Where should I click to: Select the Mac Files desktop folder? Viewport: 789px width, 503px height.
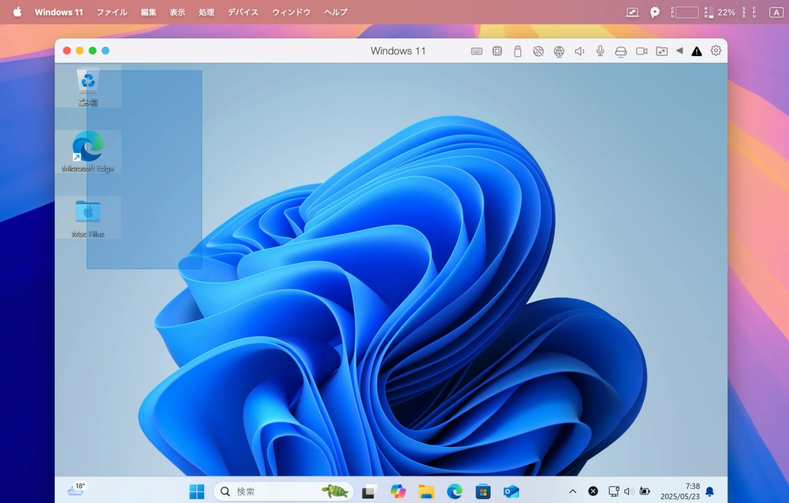[x=88, y=217]
